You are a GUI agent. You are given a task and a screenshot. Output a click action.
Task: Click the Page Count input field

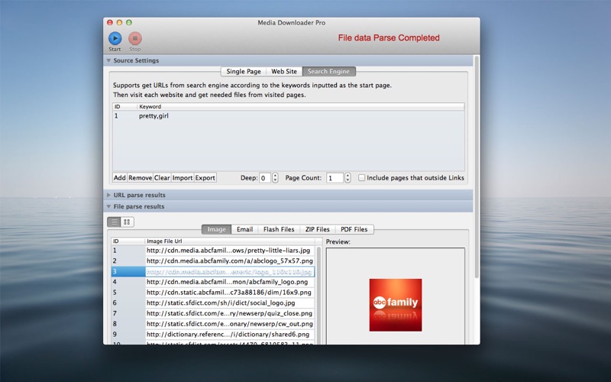[x=335, y=178]
